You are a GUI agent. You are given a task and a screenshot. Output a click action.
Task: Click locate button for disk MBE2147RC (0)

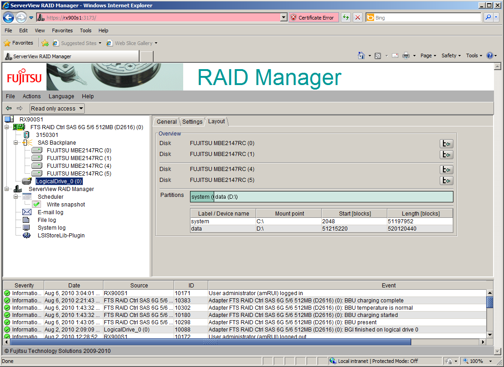point(447,144)
